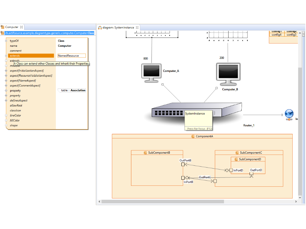Toggle the lineColor row checkbox
The height and width of the screenshot is (229, 306).
tap(6, 115)
